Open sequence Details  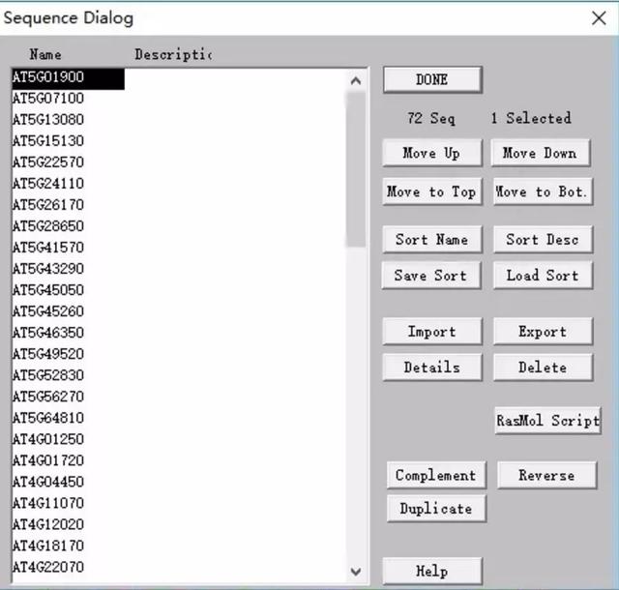coord(432,368)
